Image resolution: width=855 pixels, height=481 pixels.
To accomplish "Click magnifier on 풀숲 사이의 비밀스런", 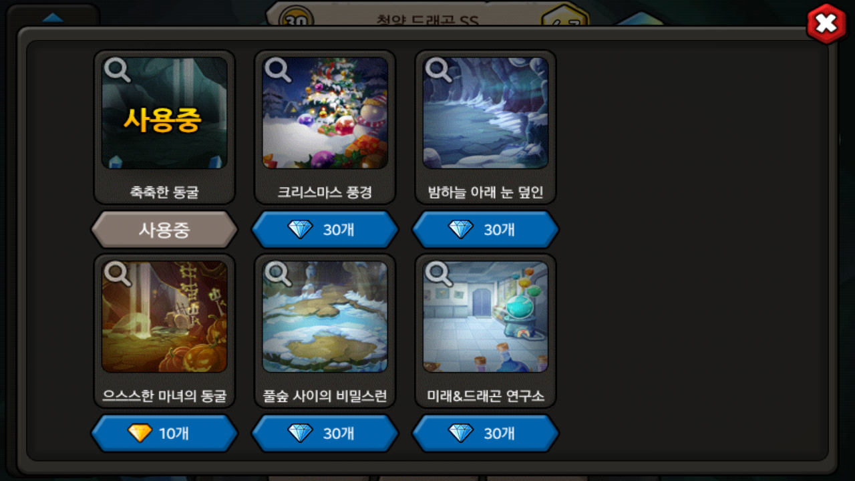I will (x=278, y=273).
